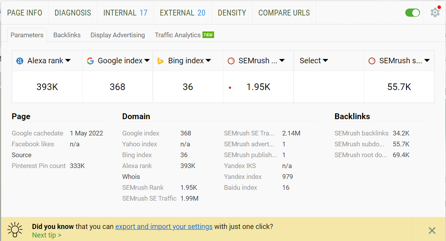Image resolution: width=446 pixels, height=241 pixels.
Task: Select the Display Advertising sub-tab
Action: pos(118,35)
